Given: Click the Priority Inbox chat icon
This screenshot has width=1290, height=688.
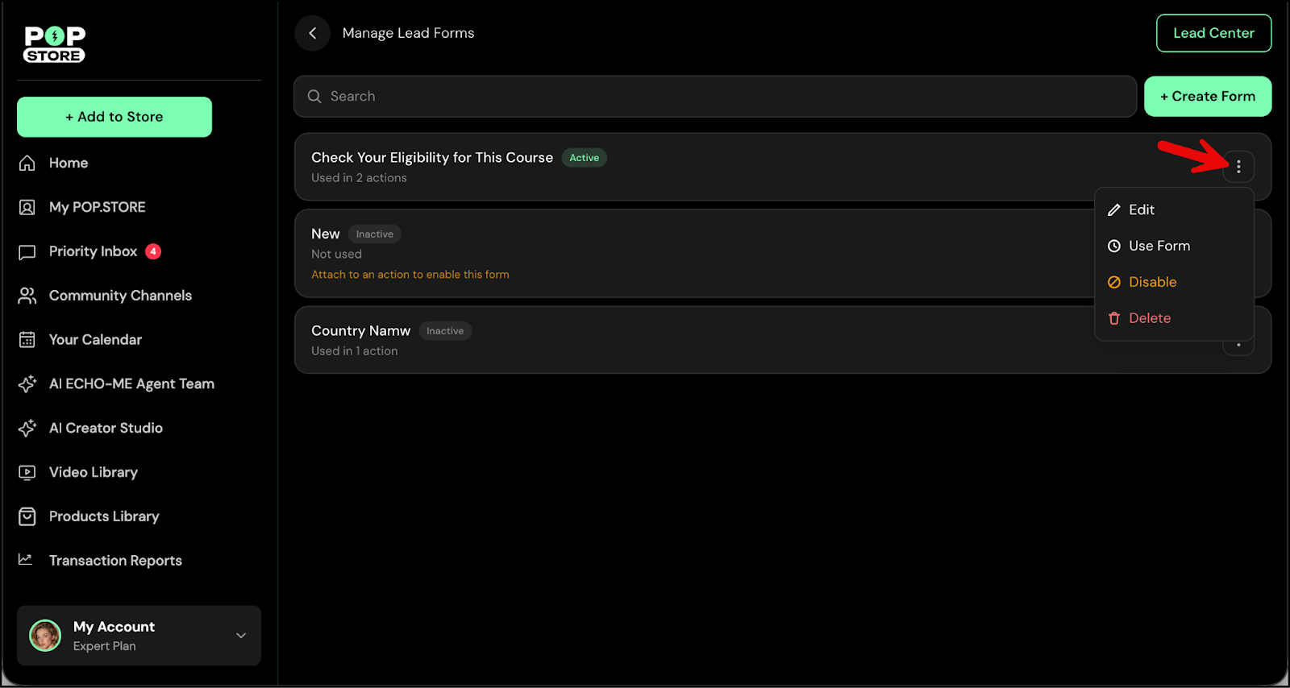Looking at the screenshot, I should [27, 252].
